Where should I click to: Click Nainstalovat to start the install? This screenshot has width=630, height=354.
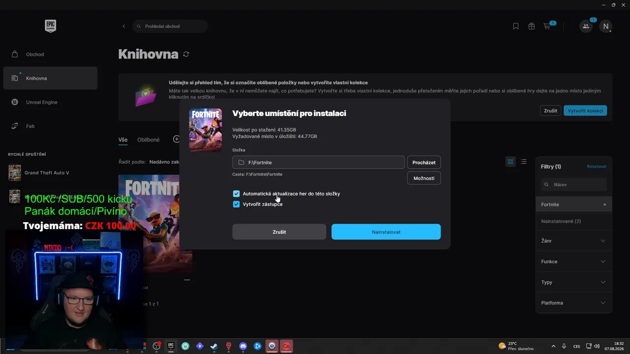tap(386, 232)
